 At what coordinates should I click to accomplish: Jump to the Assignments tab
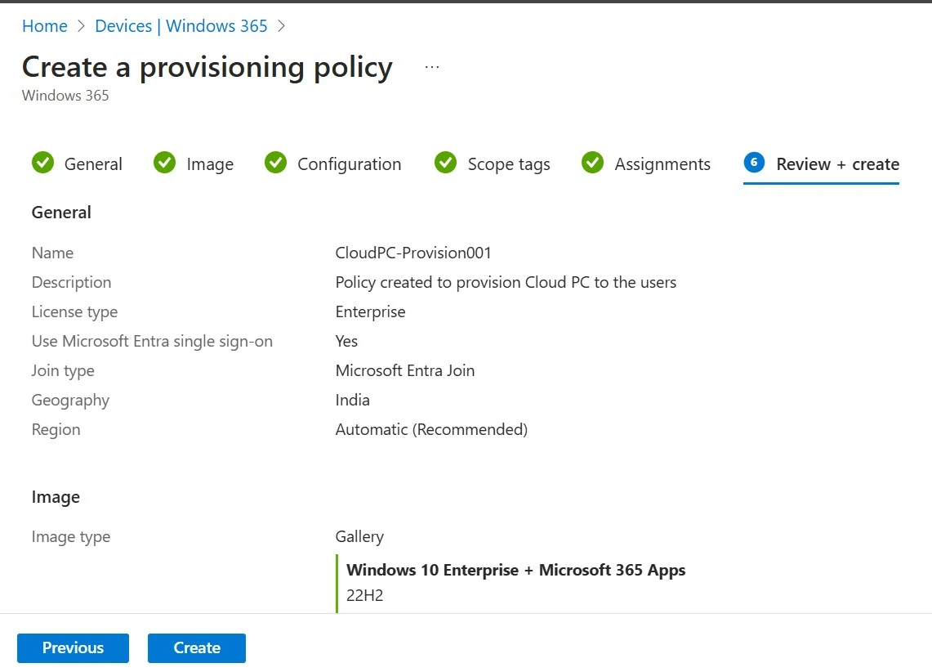pos(662,164)
